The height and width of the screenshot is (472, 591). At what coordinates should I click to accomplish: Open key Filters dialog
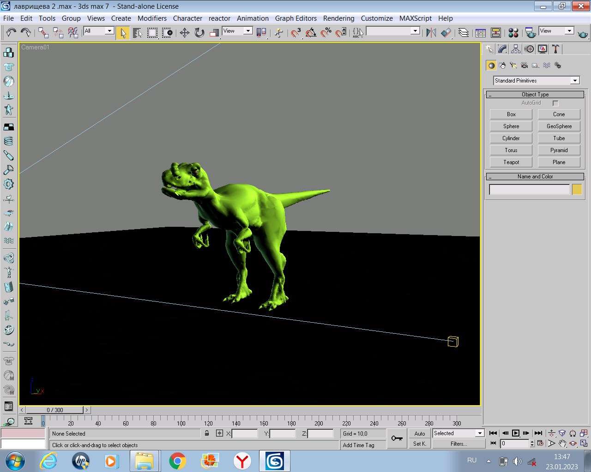coord(458,443)
